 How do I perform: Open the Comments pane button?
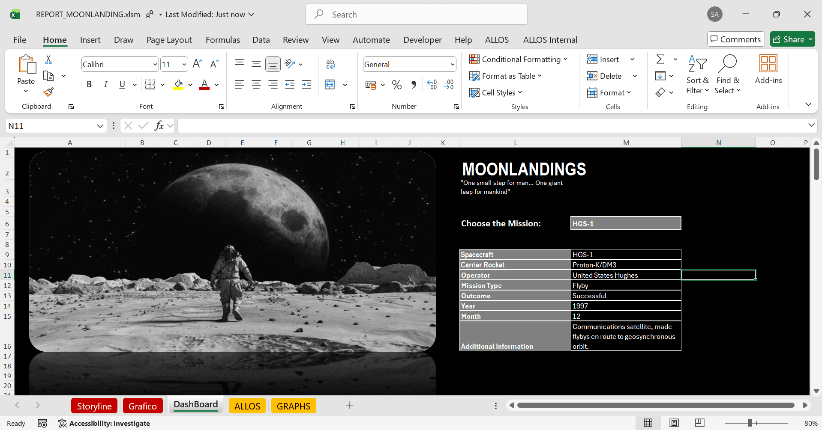tap(735, 39)
